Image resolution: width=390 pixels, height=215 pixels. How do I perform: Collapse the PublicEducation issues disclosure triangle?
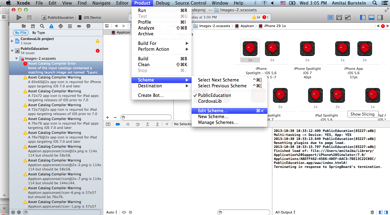(x=12, y=51)
